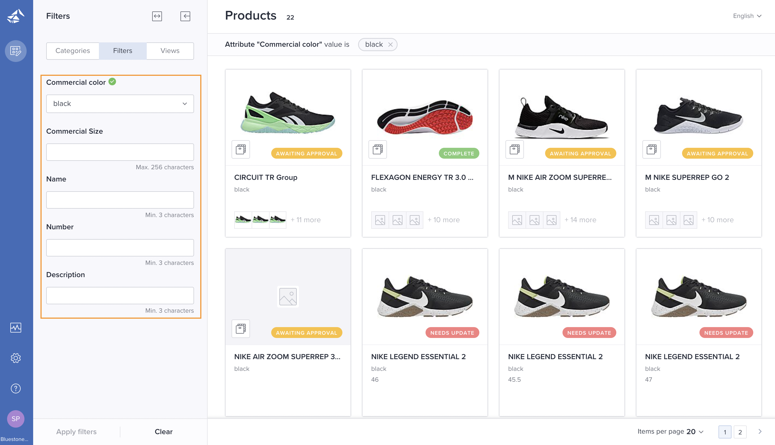Show +14 more variants link
Viewport: 775px width, 445px height.
(x=580, y=220)
